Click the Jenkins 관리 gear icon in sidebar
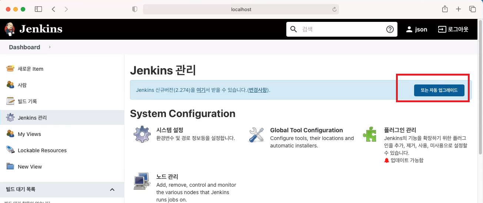Screen dimensions: 483x203 [10, 117]
